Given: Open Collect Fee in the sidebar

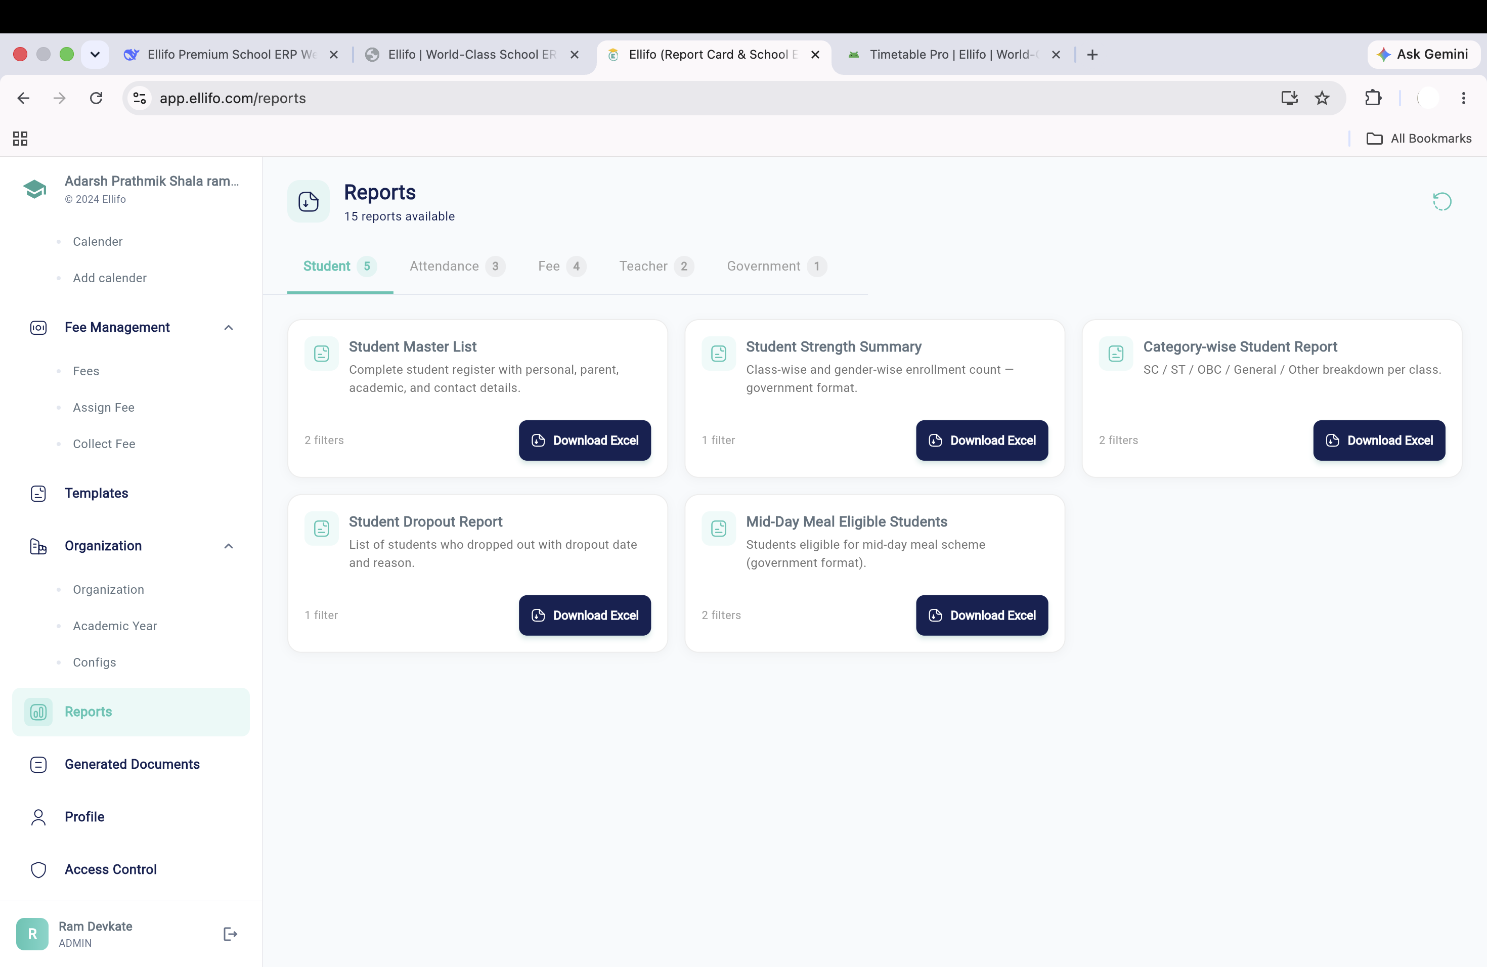Looking at the screenshot, I should 104,444.
